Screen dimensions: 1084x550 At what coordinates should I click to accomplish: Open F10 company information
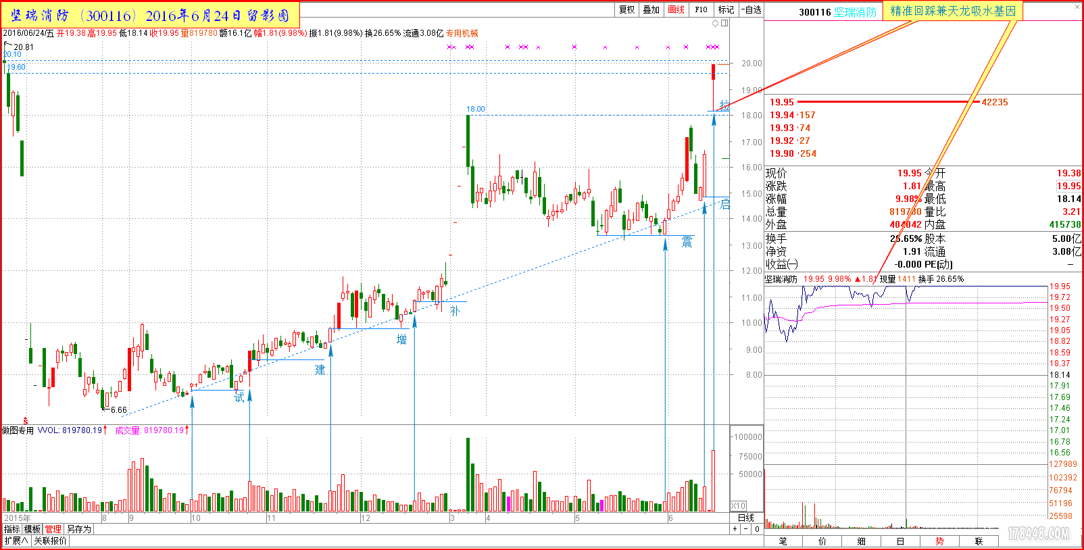701,9
